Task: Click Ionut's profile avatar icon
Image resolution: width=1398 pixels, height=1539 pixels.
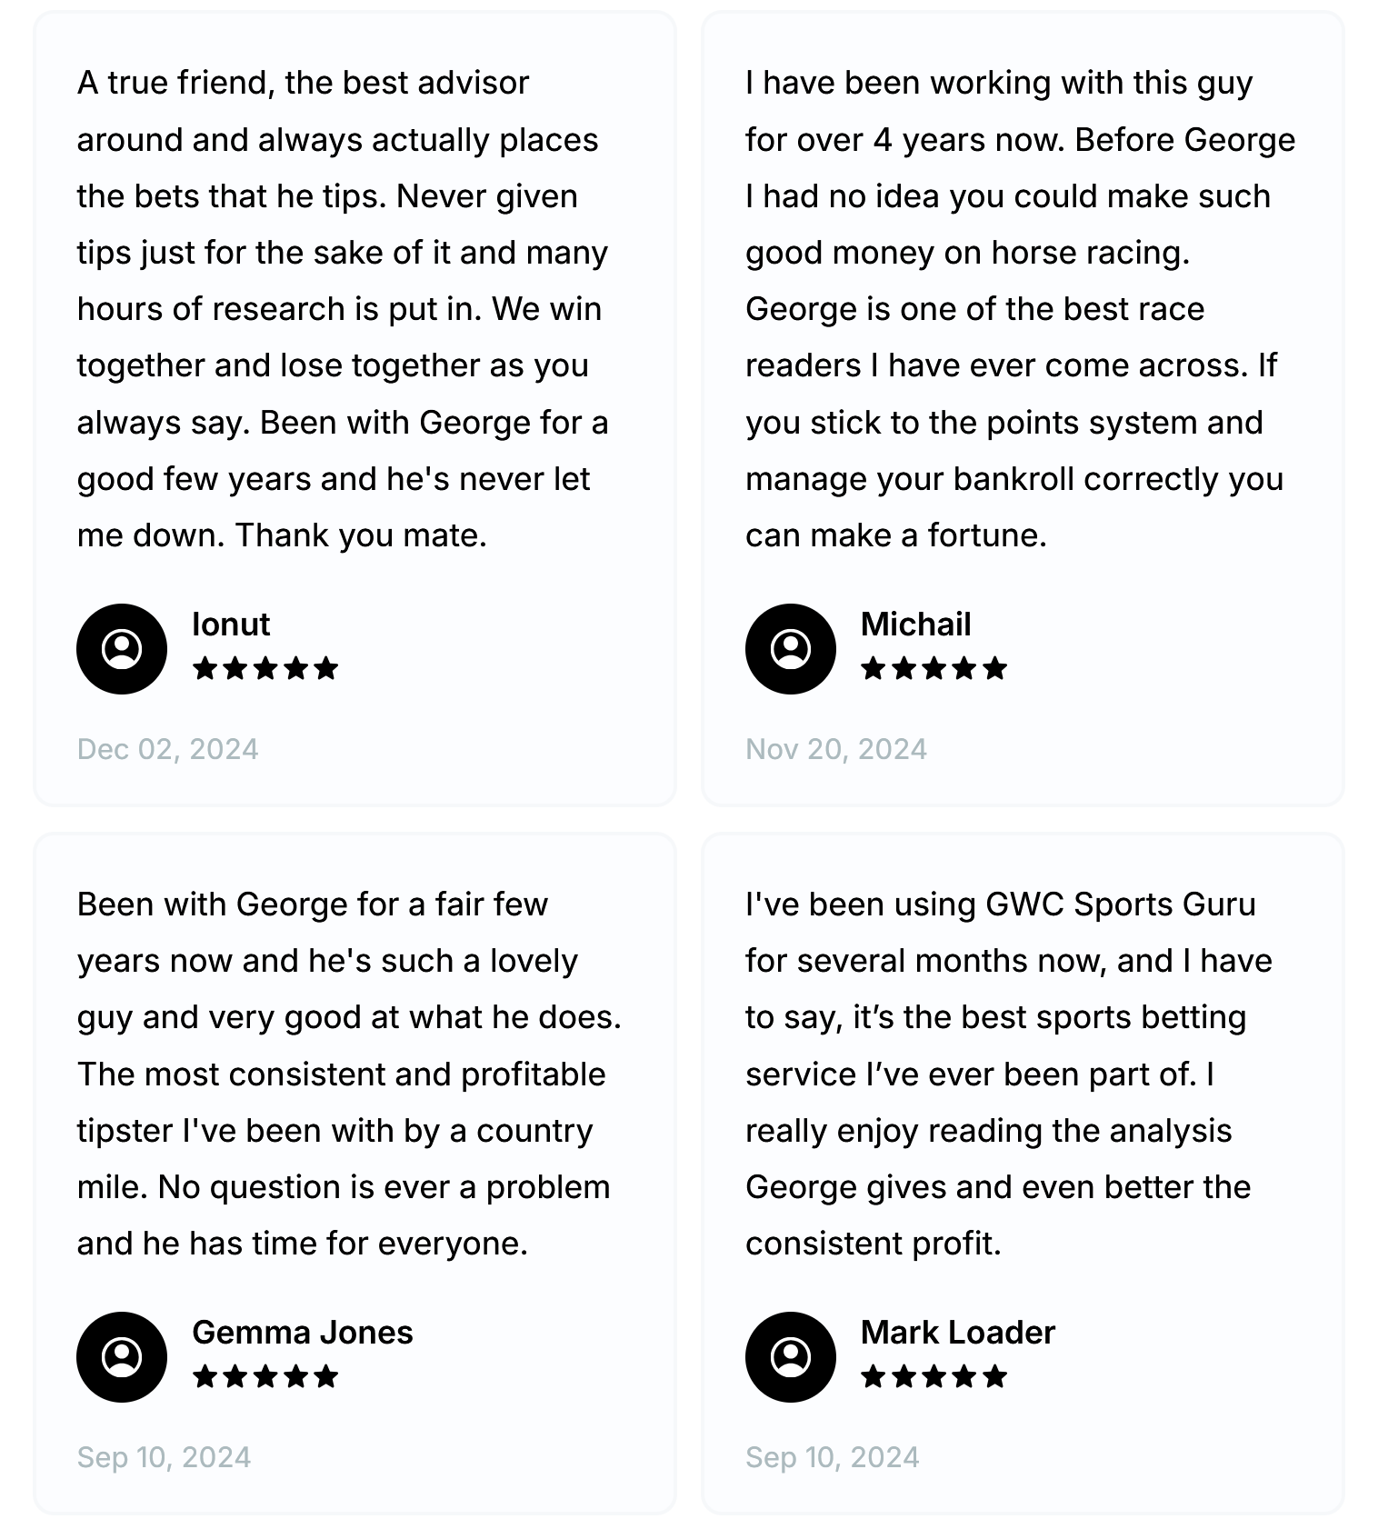Action: [122, 649]
